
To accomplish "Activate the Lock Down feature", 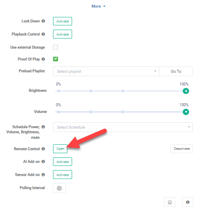I will point(62,21).
